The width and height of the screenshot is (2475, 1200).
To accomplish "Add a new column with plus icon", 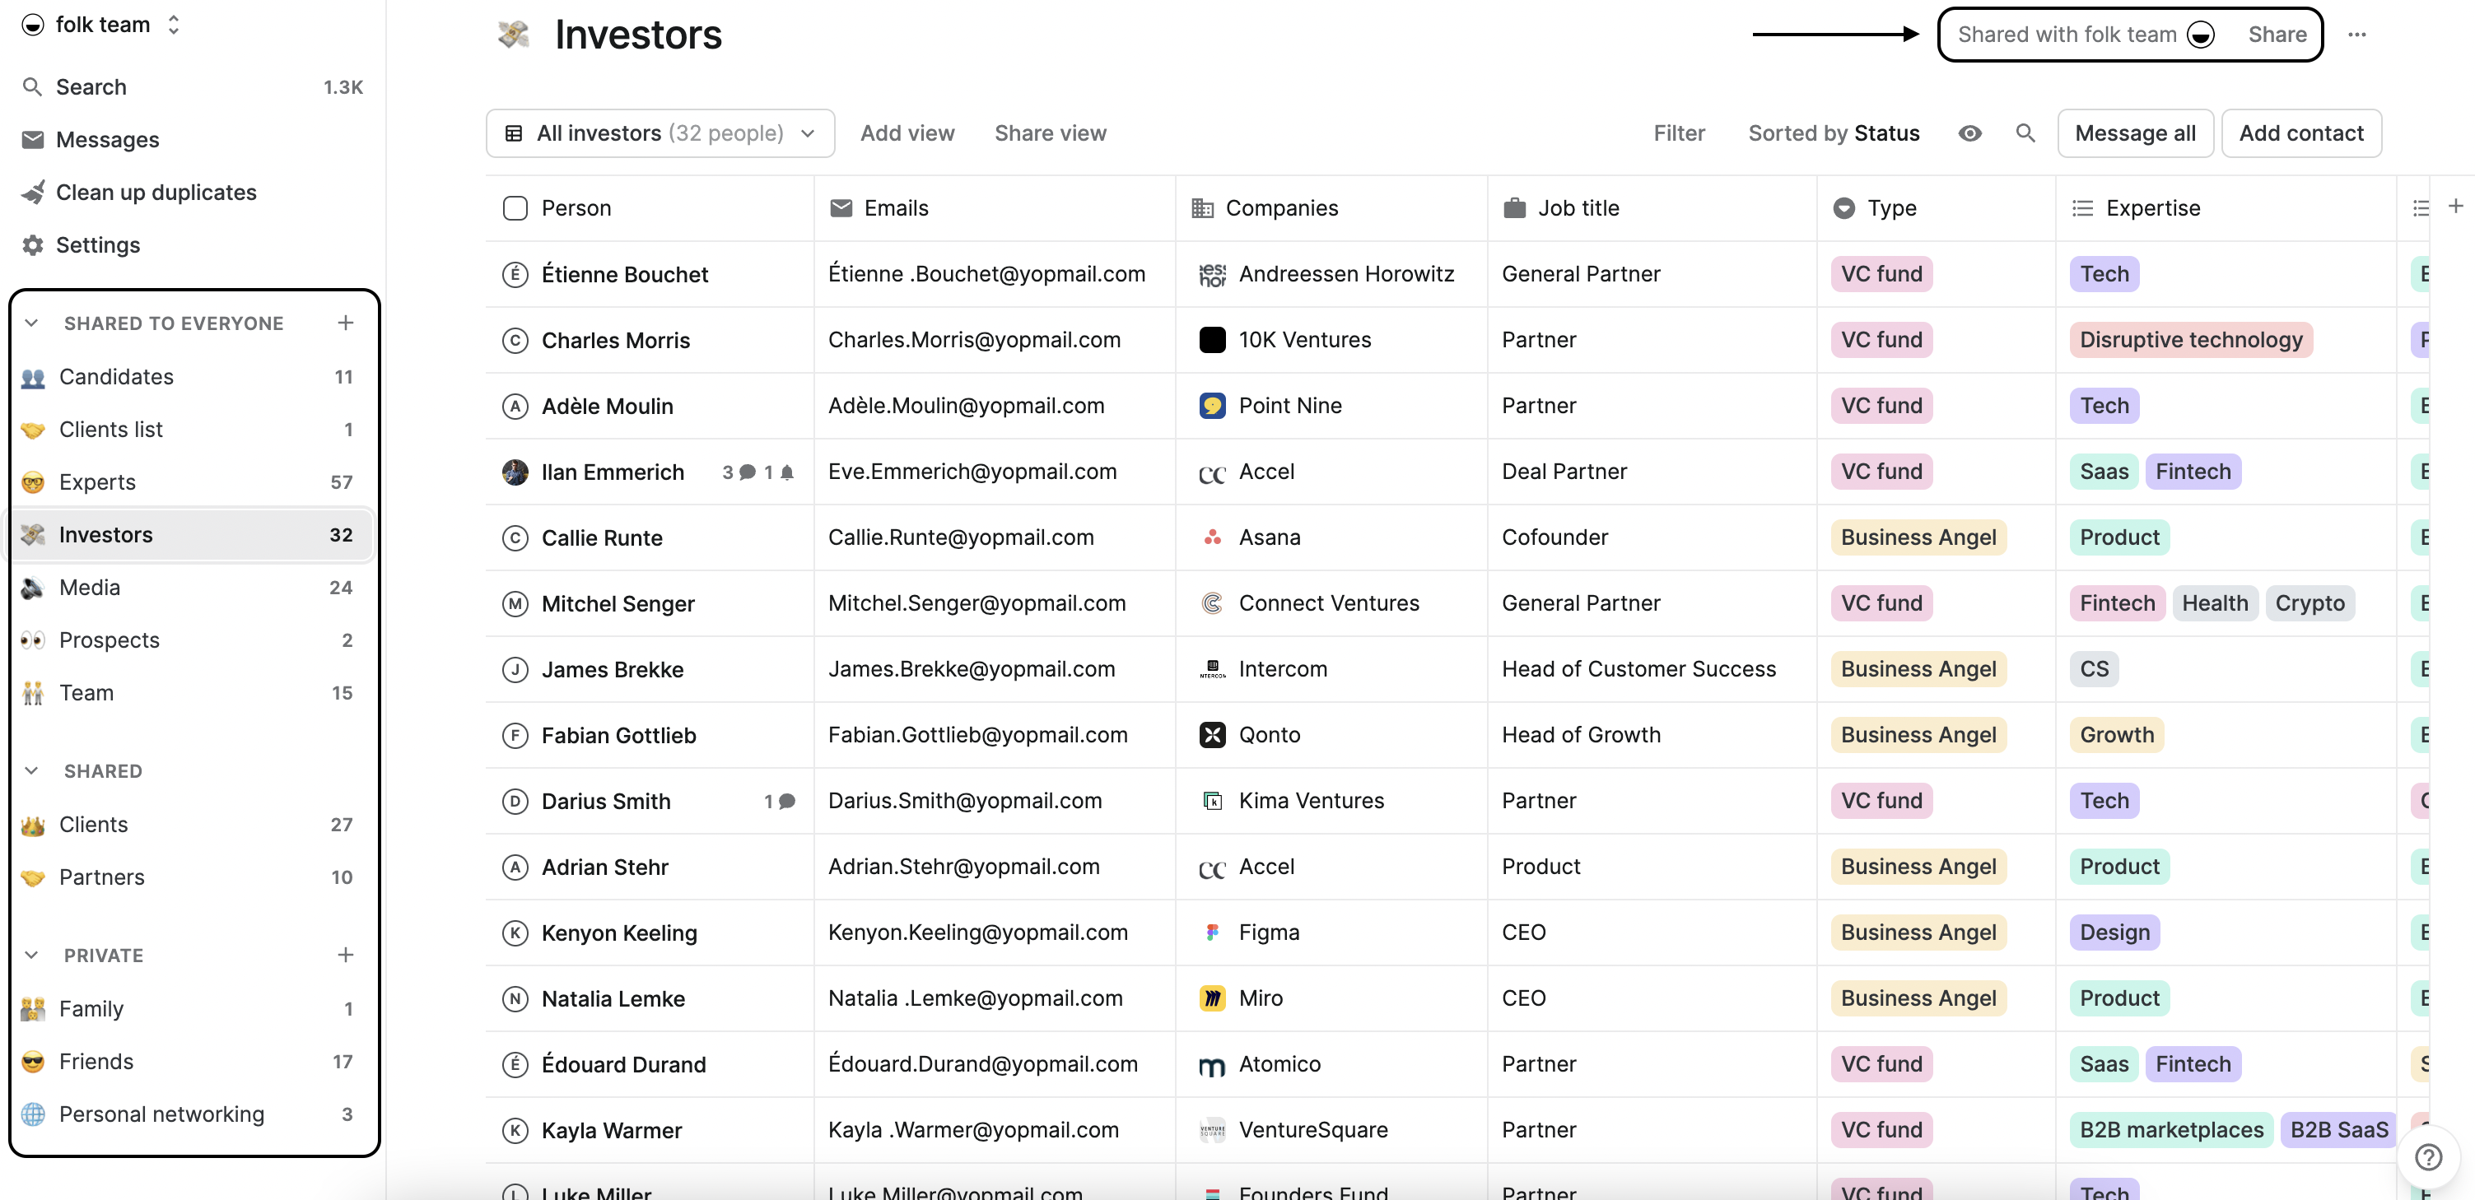I will (2454, 207).
